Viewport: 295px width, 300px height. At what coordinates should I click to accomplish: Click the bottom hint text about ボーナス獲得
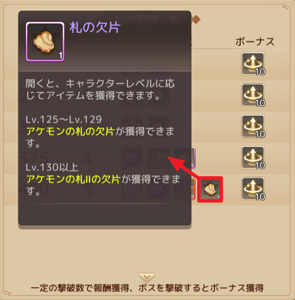[x=147, y=288]
